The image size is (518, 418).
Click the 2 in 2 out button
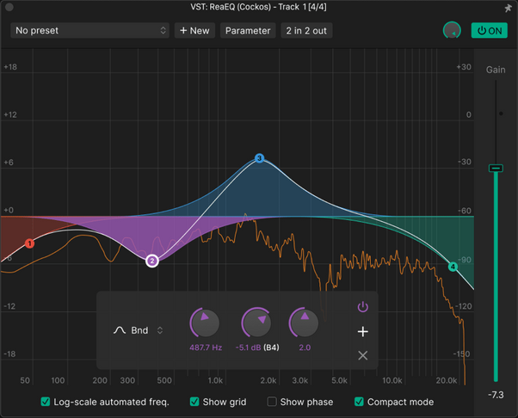[306, 30]
